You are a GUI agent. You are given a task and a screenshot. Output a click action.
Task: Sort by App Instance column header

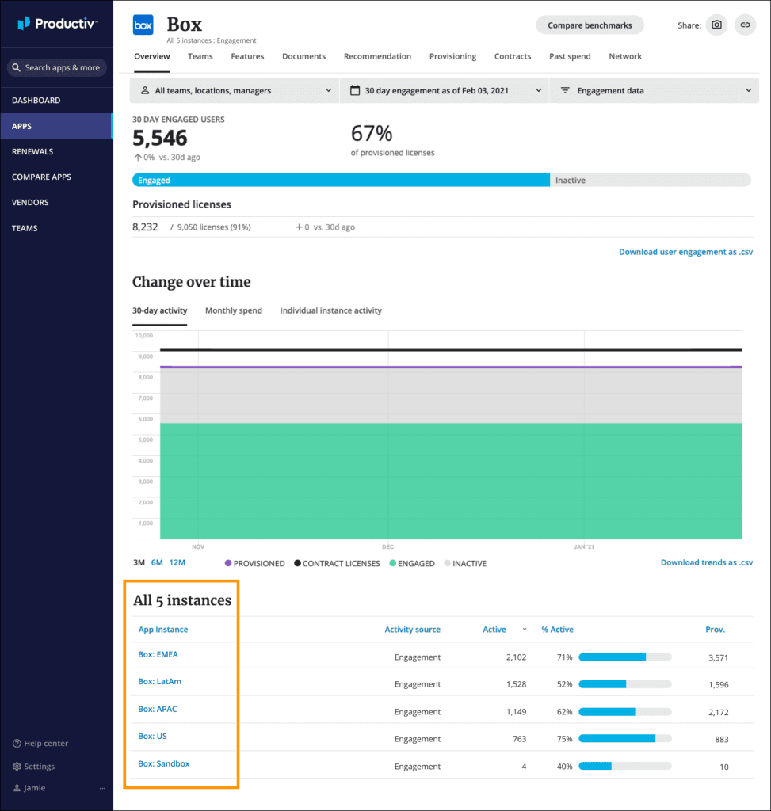click(x=163, y=630)
